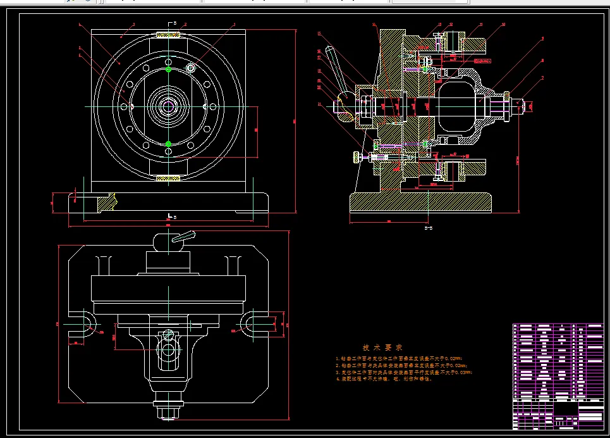Select the lower S section cut marker
The height and width of the screenshot is (438, 610).
(172, 216)
